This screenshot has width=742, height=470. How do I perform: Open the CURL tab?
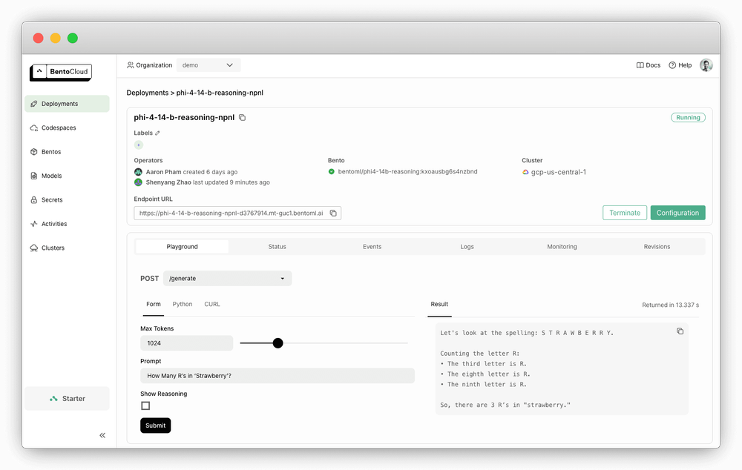(x=211, y=304)
